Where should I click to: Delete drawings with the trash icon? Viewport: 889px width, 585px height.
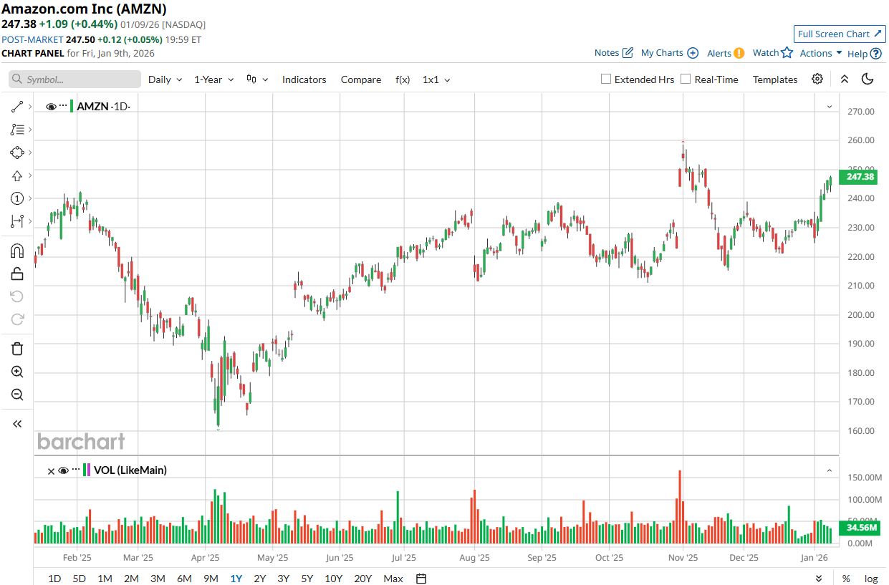(17, 349)
